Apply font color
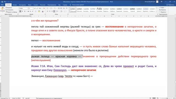Viewport: 176px width, 99px height. click(43, 11)
